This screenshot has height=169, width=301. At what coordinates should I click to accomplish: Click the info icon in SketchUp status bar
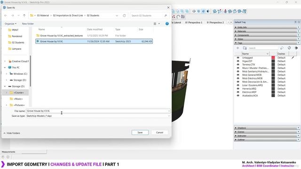click(8, 157)
